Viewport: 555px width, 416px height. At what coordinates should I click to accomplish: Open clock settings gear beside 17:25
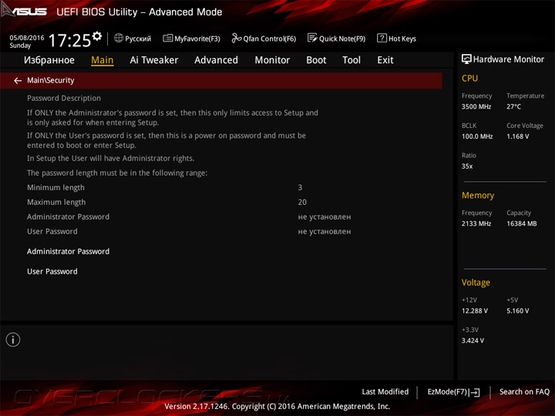[x=97, y=35]
